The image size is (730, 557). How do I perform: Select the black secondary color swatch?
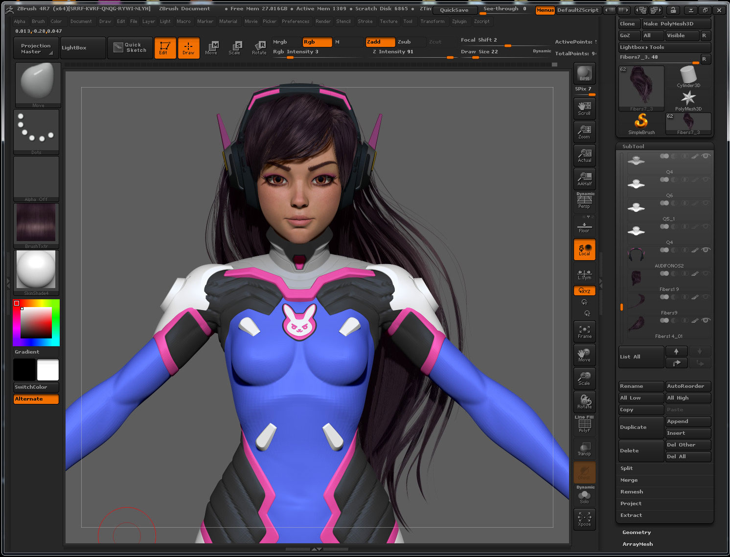[x=24, y=370]
